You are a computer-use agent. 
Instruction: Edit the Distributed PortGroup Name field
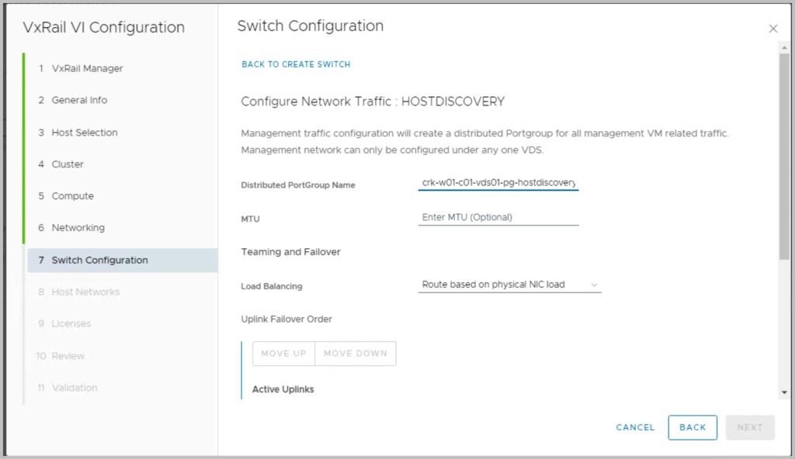point(498,182)
